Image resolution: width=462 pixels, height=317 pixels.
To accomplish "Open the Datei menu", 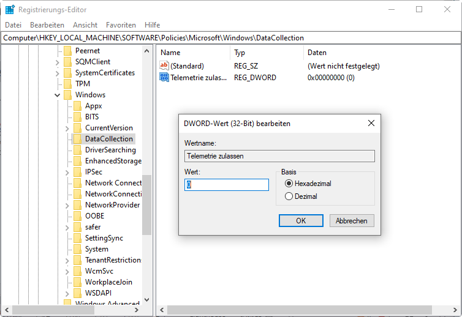I will tap(13, 25).
